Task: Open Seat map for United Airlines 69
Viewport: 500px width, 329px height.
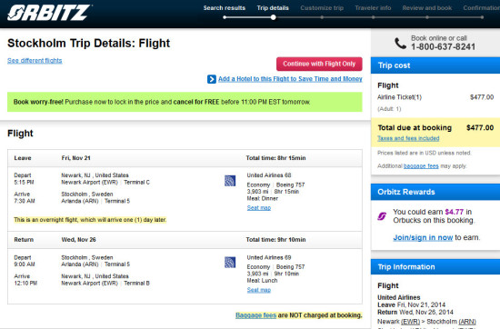Action: coord(258,290)
